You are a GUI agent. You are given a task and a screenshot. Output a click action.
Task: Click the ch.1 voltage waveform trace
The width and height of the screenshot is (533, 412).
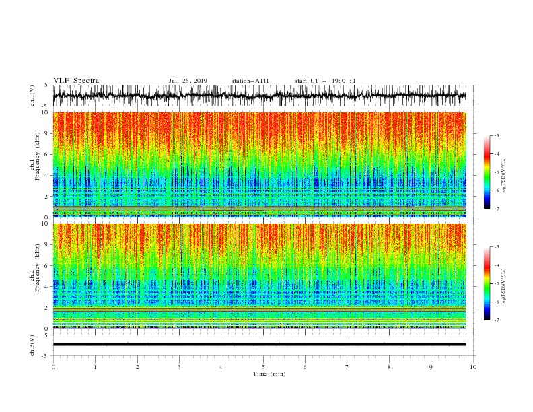(x=259, y=96)
